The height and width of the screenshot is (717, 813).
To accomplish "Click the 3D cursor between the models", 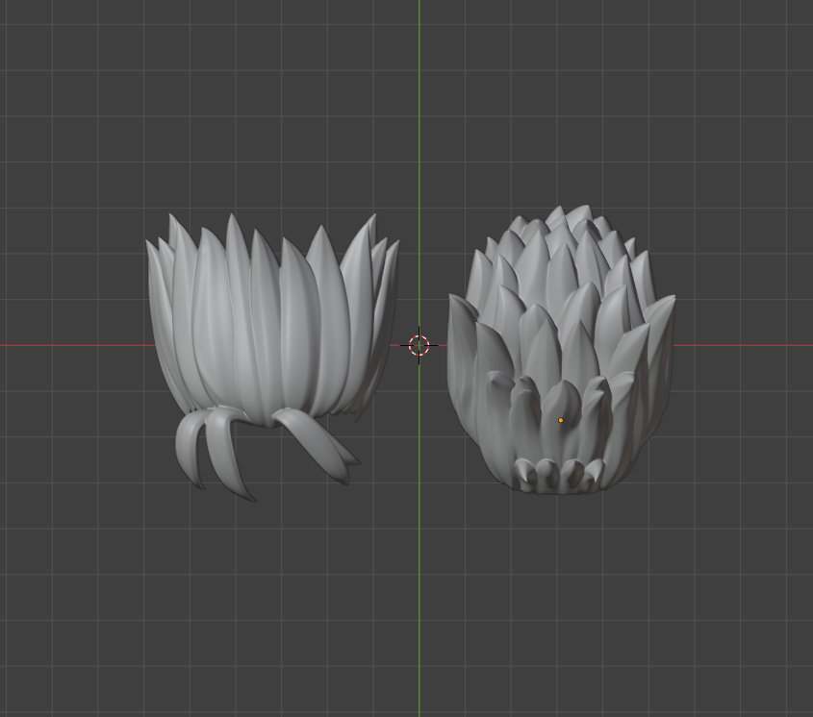I will coord(419,345).
